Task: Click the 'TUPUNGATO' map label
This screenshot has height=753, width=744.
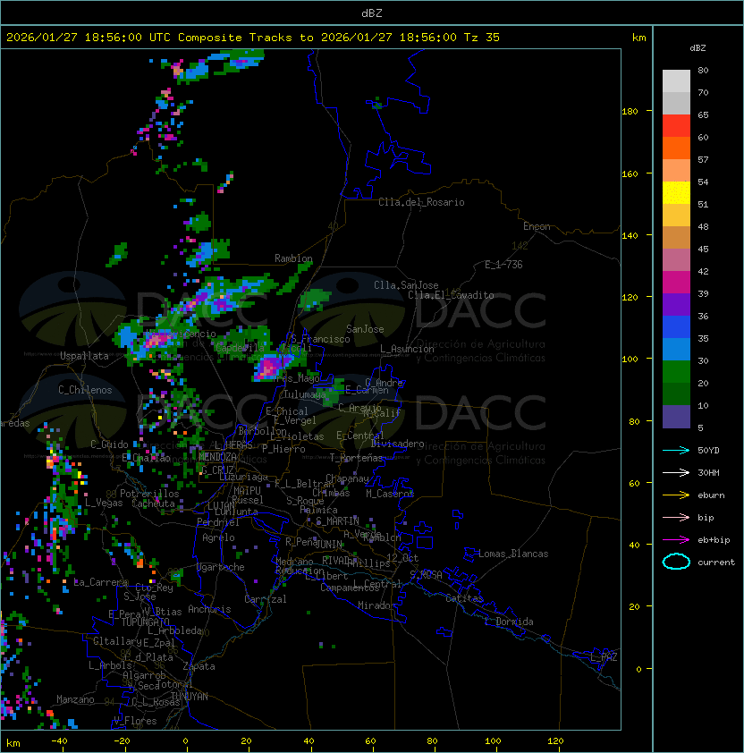Action: click(145, 622)
